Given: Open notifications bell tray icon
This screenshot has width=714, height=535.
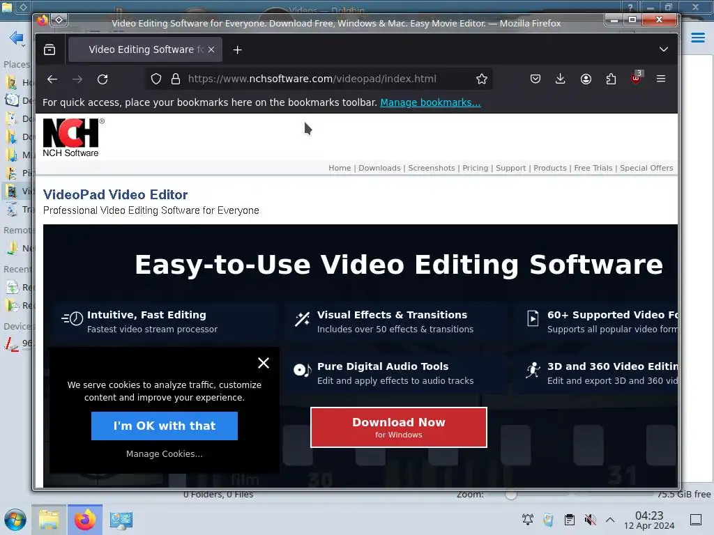Looking at the screenshot, I should coord(528,520).
